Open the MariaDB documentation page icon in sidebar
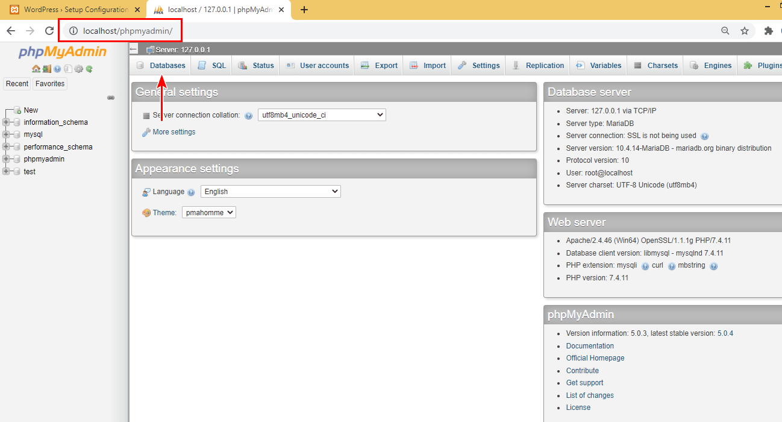The height and width of the screenshot is (422, 782). (x=68, y=69)
